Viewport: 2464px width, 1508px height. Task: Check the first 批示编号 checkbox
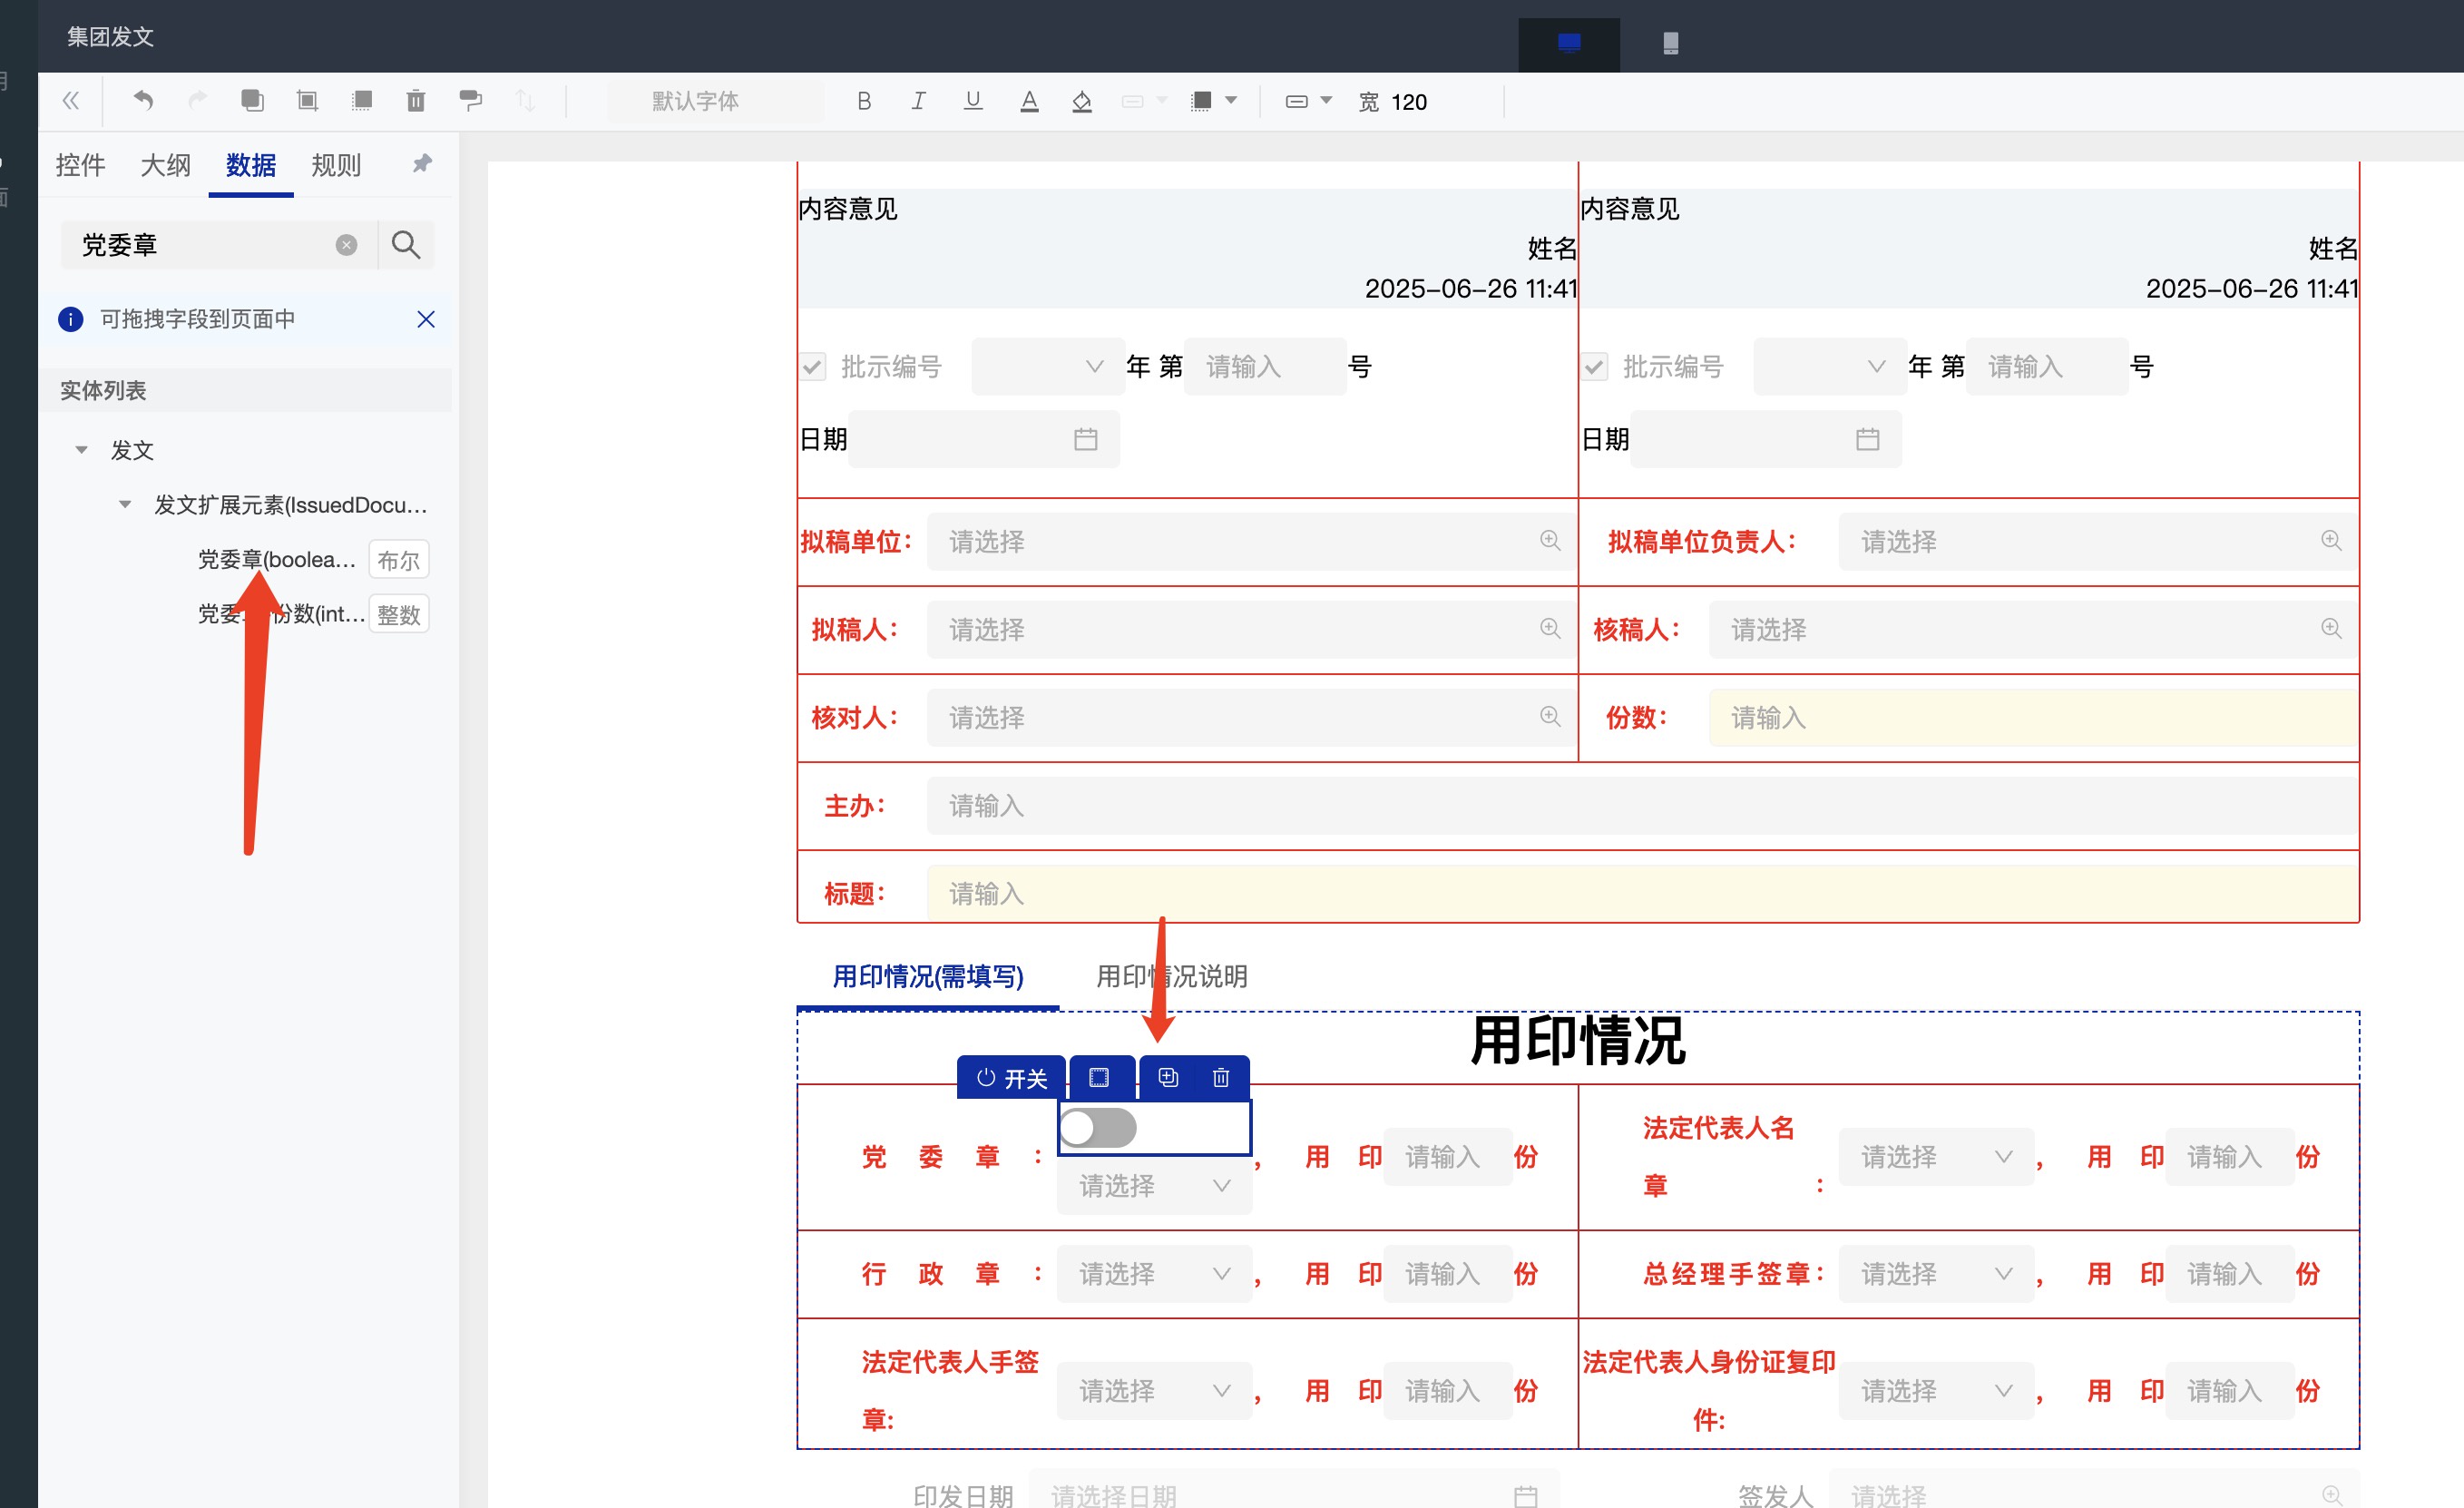tap(813, 366)
